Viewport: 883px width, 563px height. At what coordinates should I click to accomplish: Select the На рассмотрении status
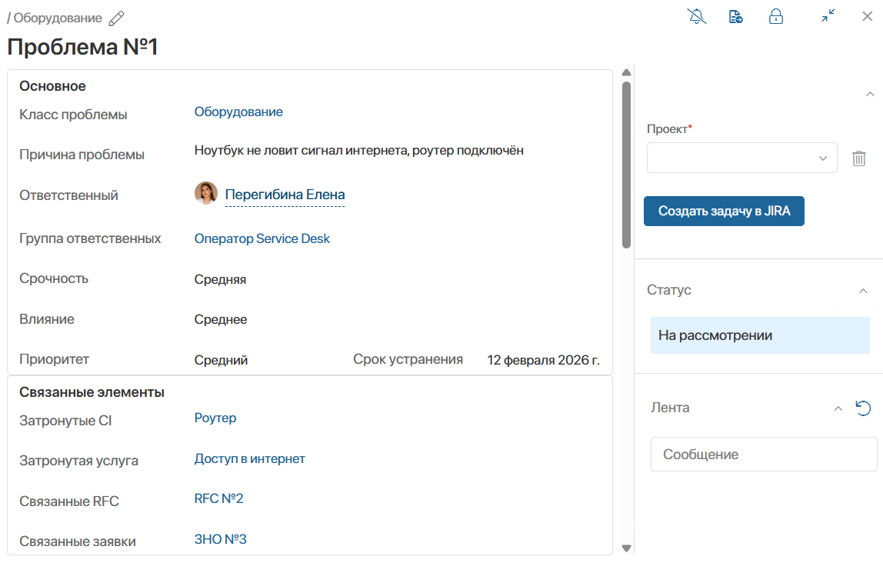[x=760, y=335]
